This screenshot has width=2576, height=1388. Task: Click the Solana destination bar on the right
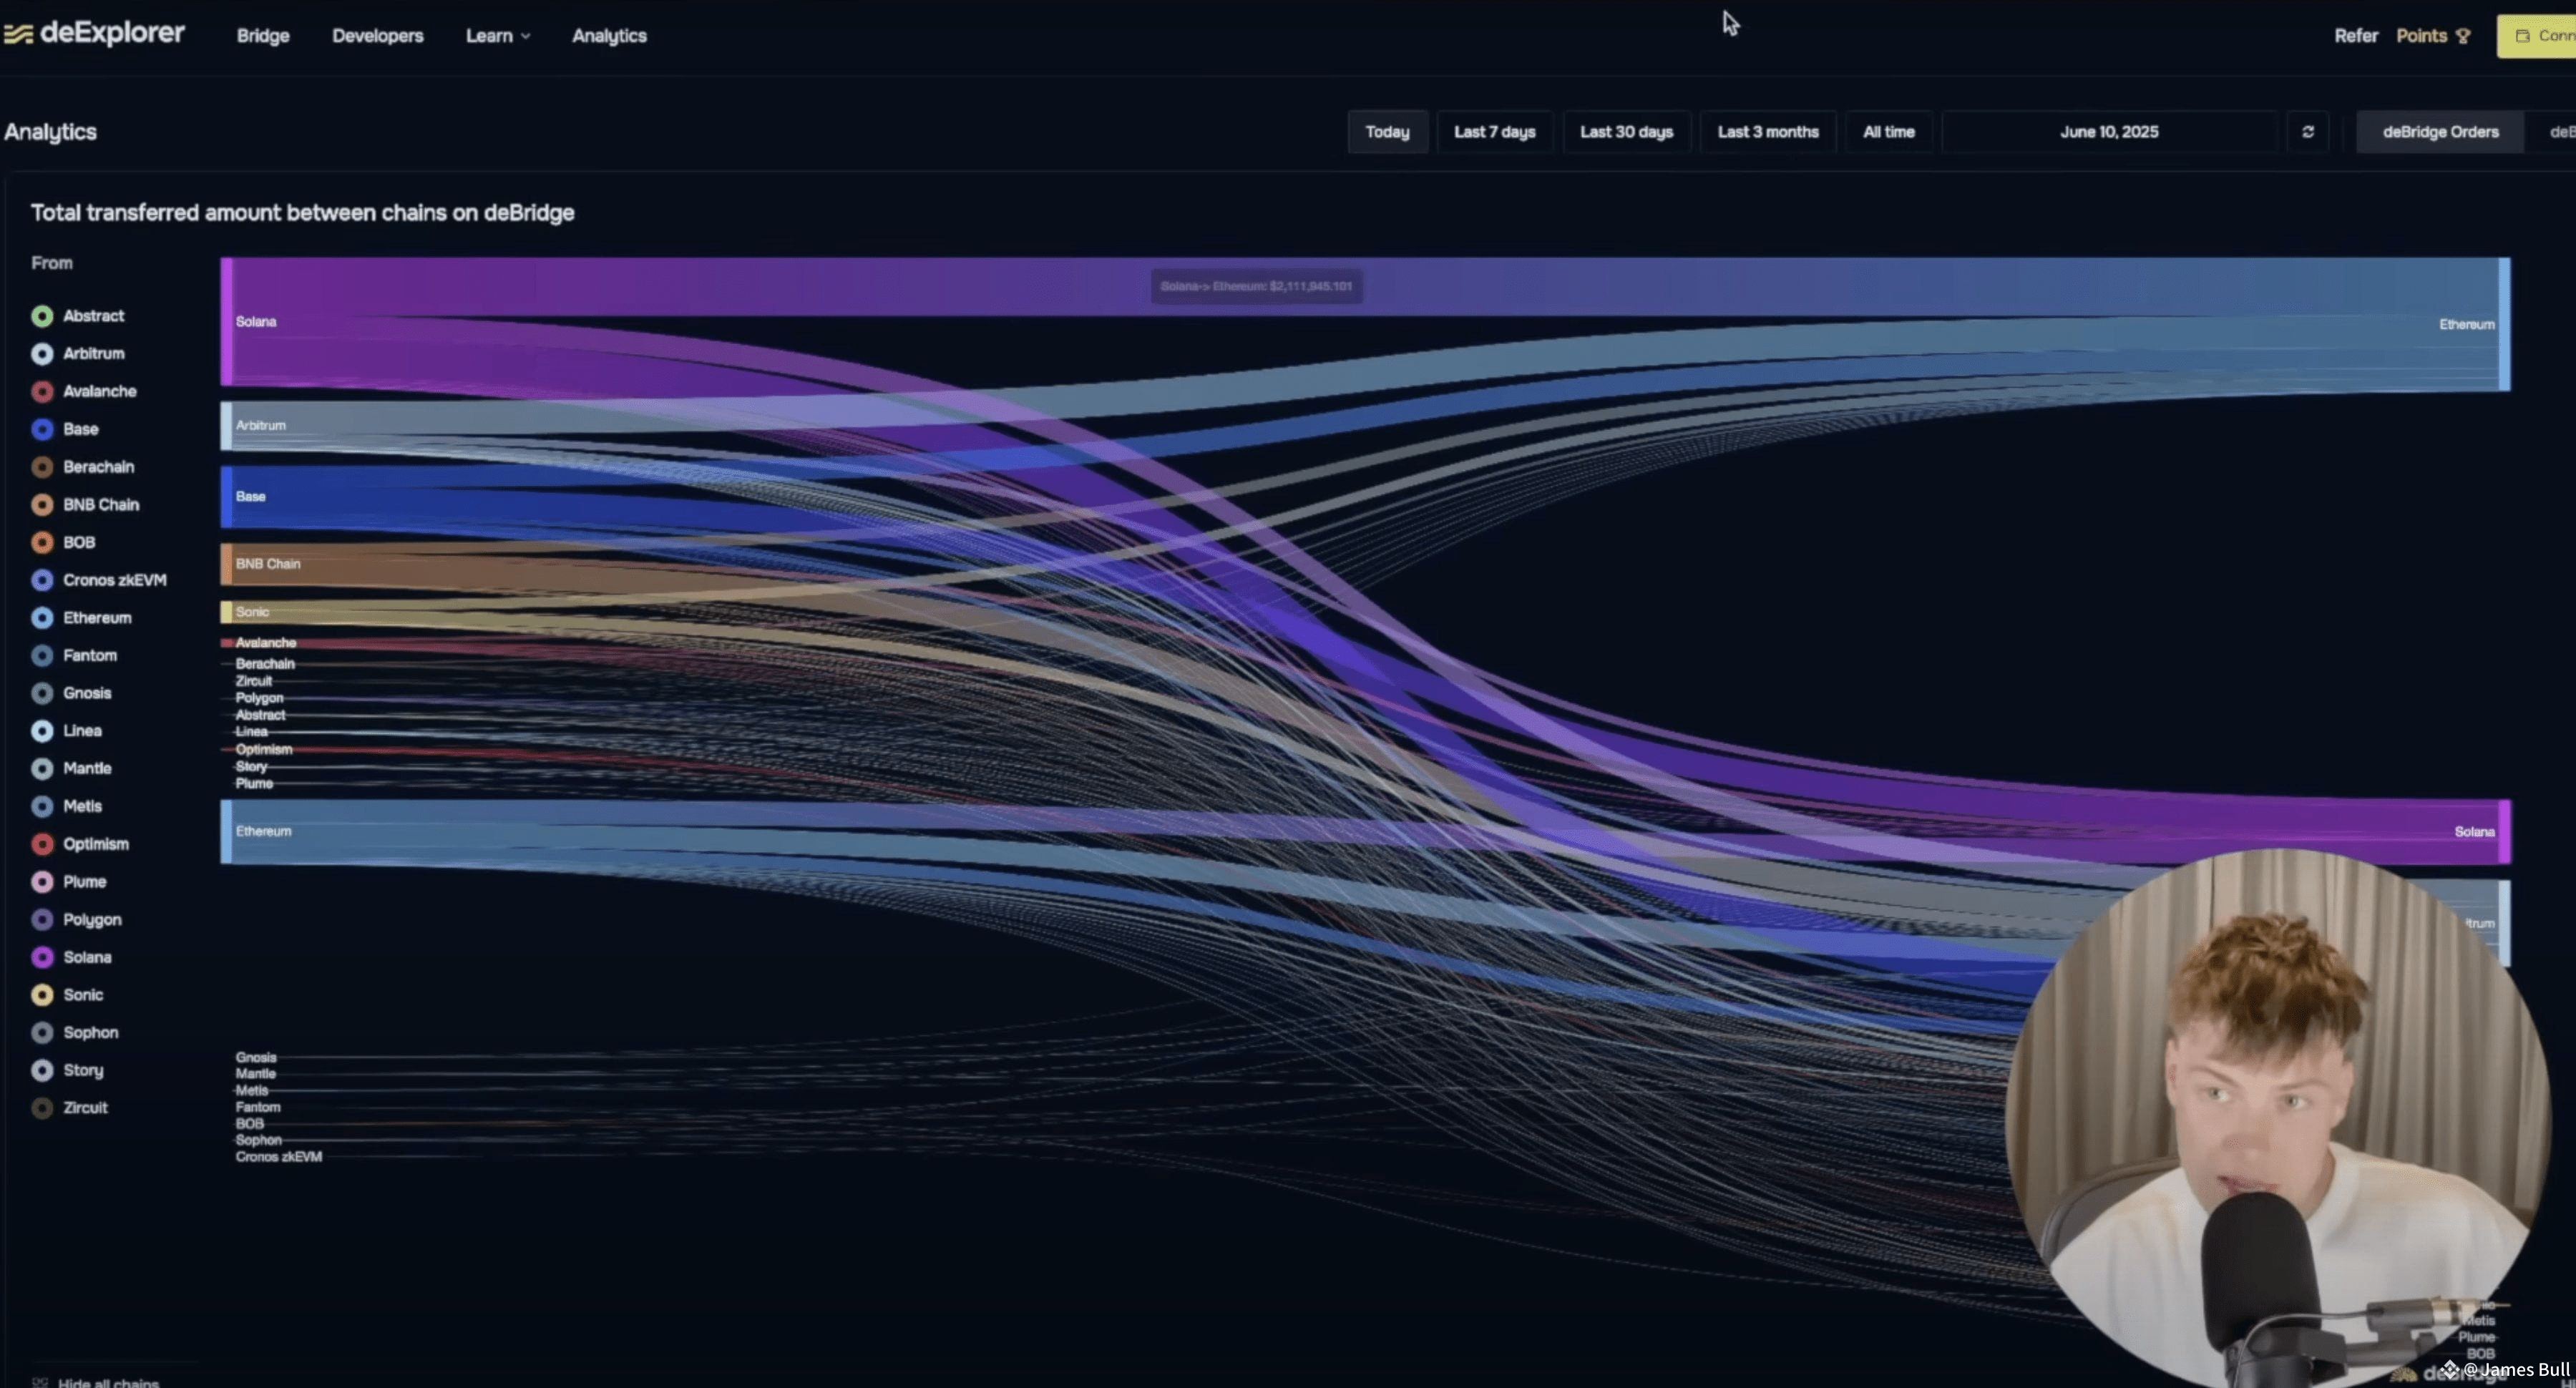tap(2505, 831)
